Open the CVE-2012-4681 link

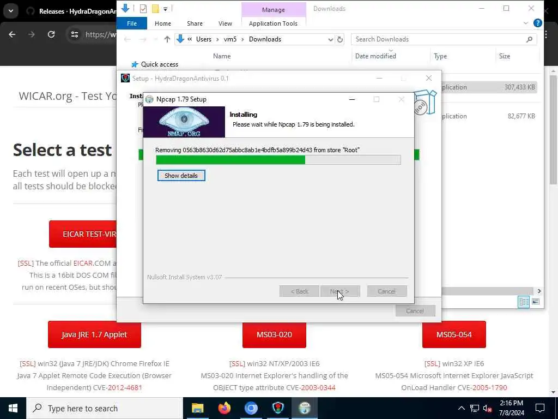[125, 388]
